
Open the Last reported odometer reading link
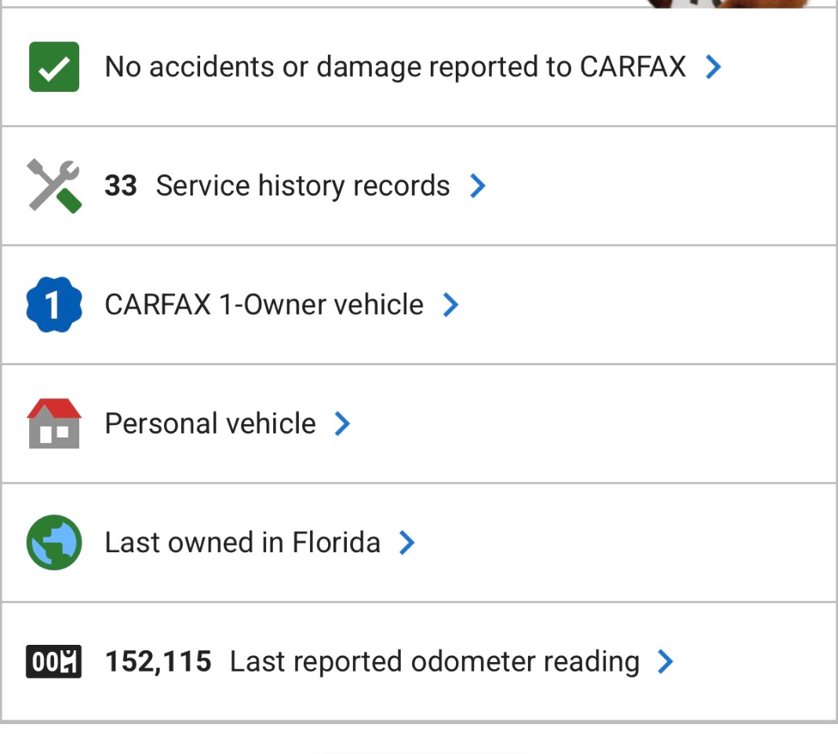click(434, 661)
